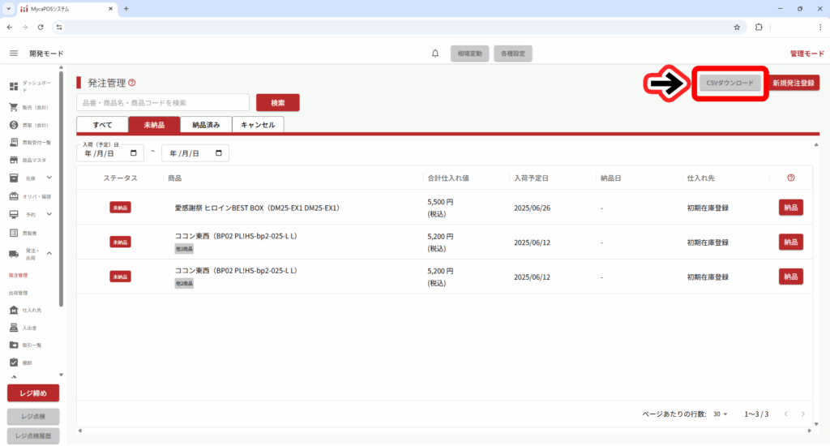This screenshot has width=830, height=446.
Task: Click the CSVダウンロード button
Action: click(x=729, y=84)
